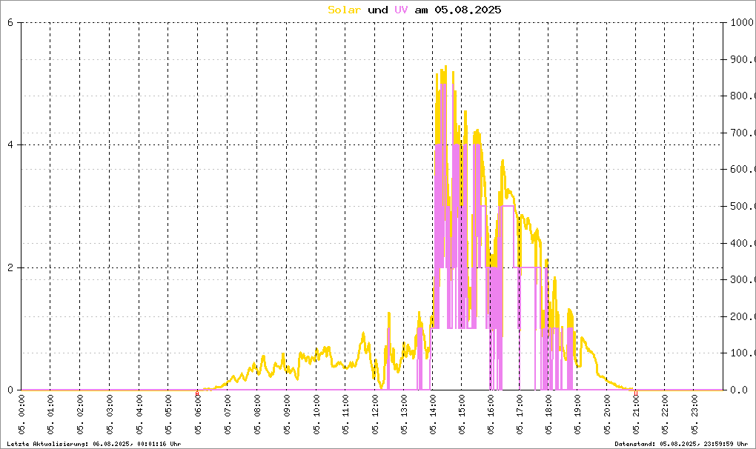Click the right axis value "400.0"
This screenshot has width=756, height=449.
(743, 243)
